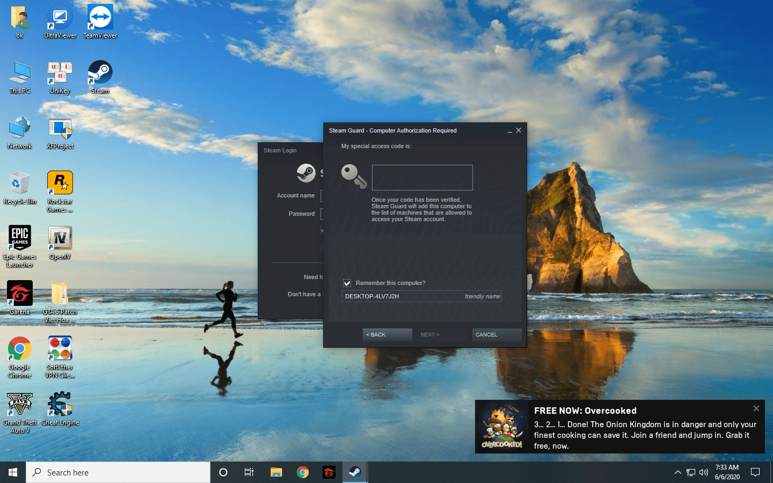
Task: Toggle the 'Remember this computer?' checkbox
Action: 347,283
